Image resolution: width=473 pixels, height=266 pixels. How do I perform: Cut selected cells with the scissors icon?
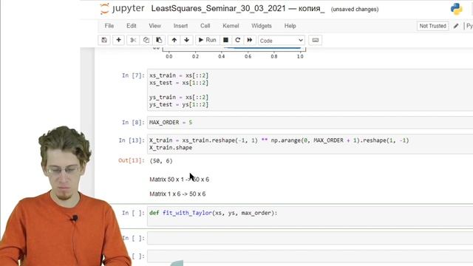point(133,40)
